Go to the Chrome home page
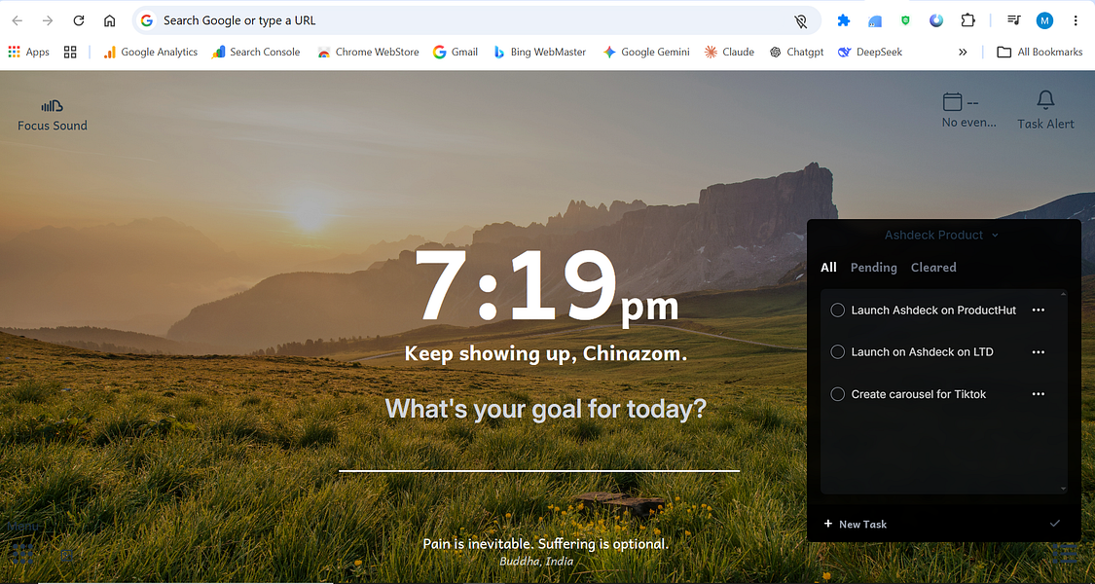1095x584 pixels. [x=110, y=20]
